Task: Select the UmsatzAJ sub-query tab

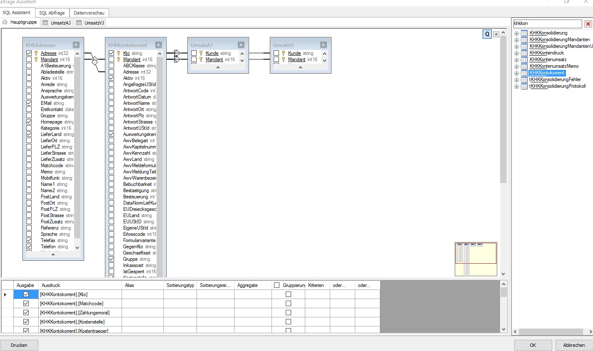Action: click(57, 22)
